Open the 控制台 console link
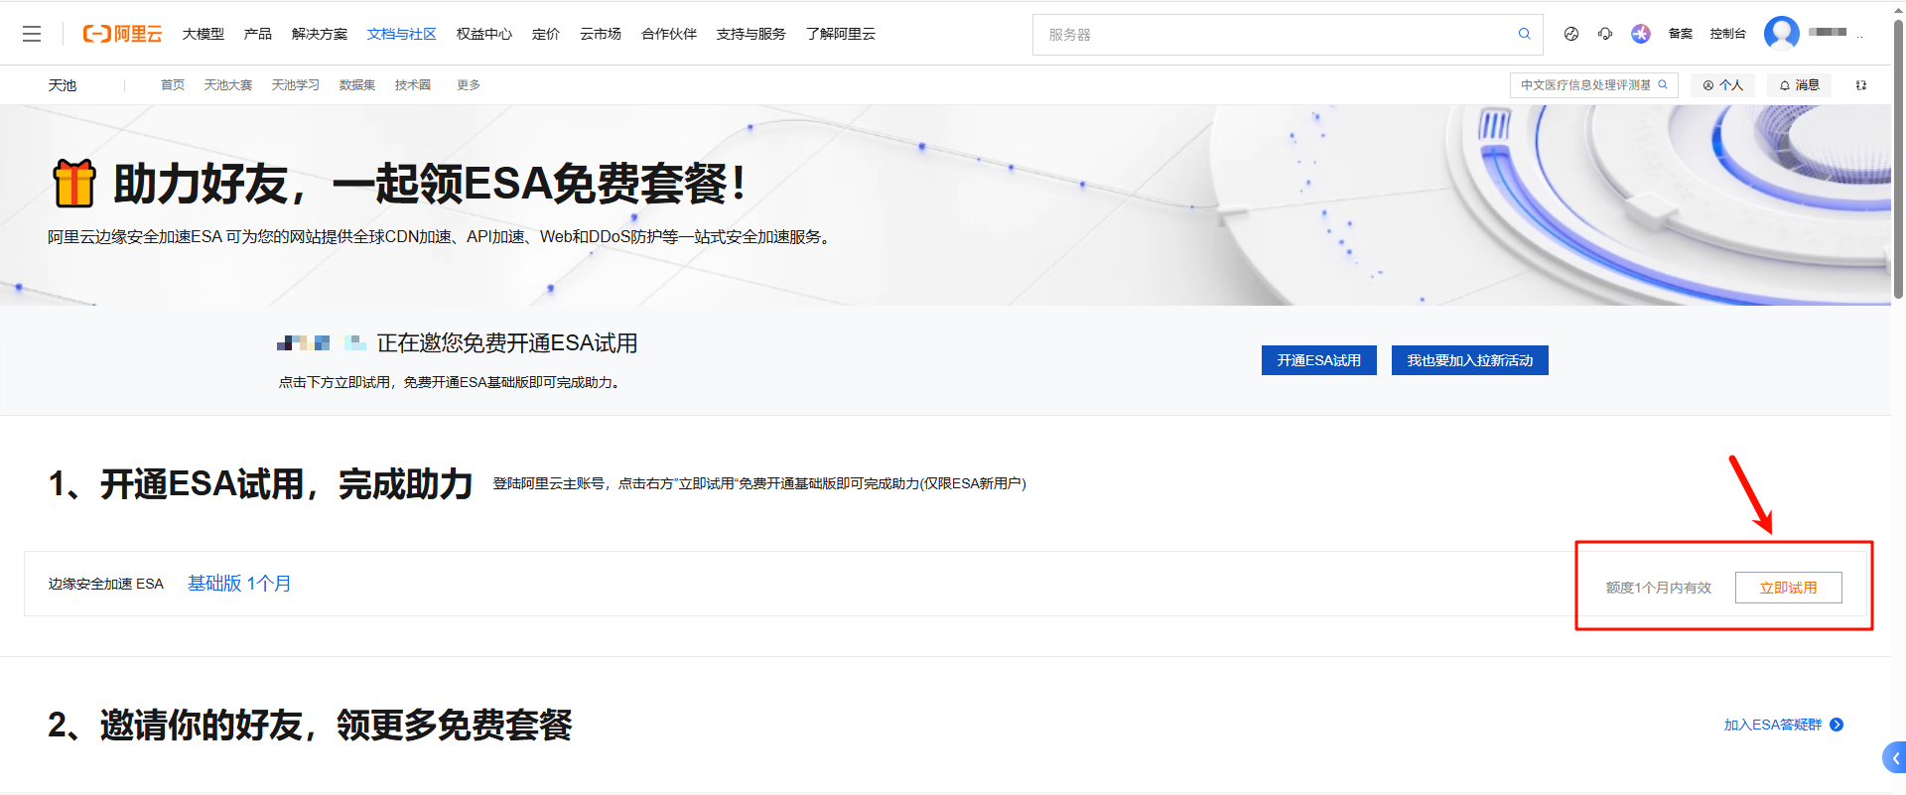This screenshot has width=1906, height=795. click(x=1728, y=34)
